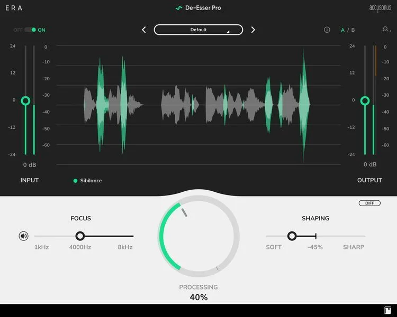This screenshot has width=397, height=317.
Task: Click the DIFF button
Action: 369,203
